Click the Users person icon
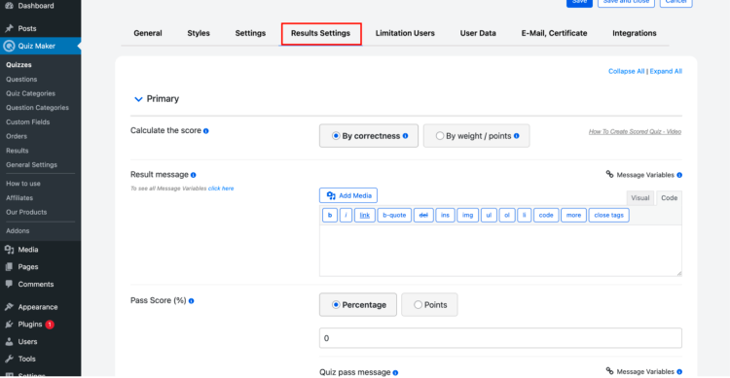The image size is (730, 378). (9, 342)
